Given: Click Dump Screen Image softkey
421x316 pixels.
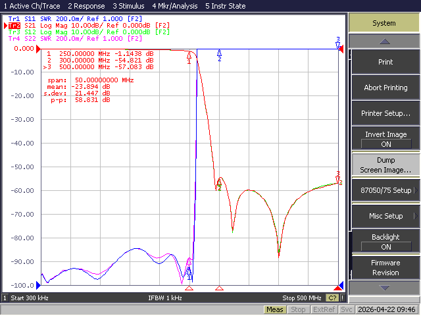Looking at the screenshot, I should pyautogui.click(x=386, y=165).
